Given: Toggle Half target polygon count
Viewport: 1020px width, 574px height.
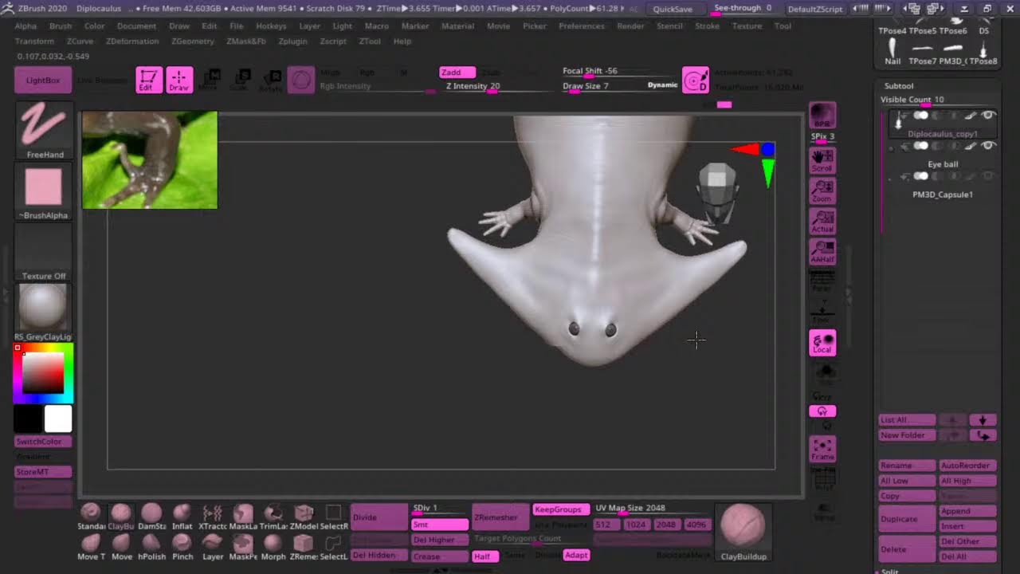Looking at the screenshot, I should pos(485,556).
